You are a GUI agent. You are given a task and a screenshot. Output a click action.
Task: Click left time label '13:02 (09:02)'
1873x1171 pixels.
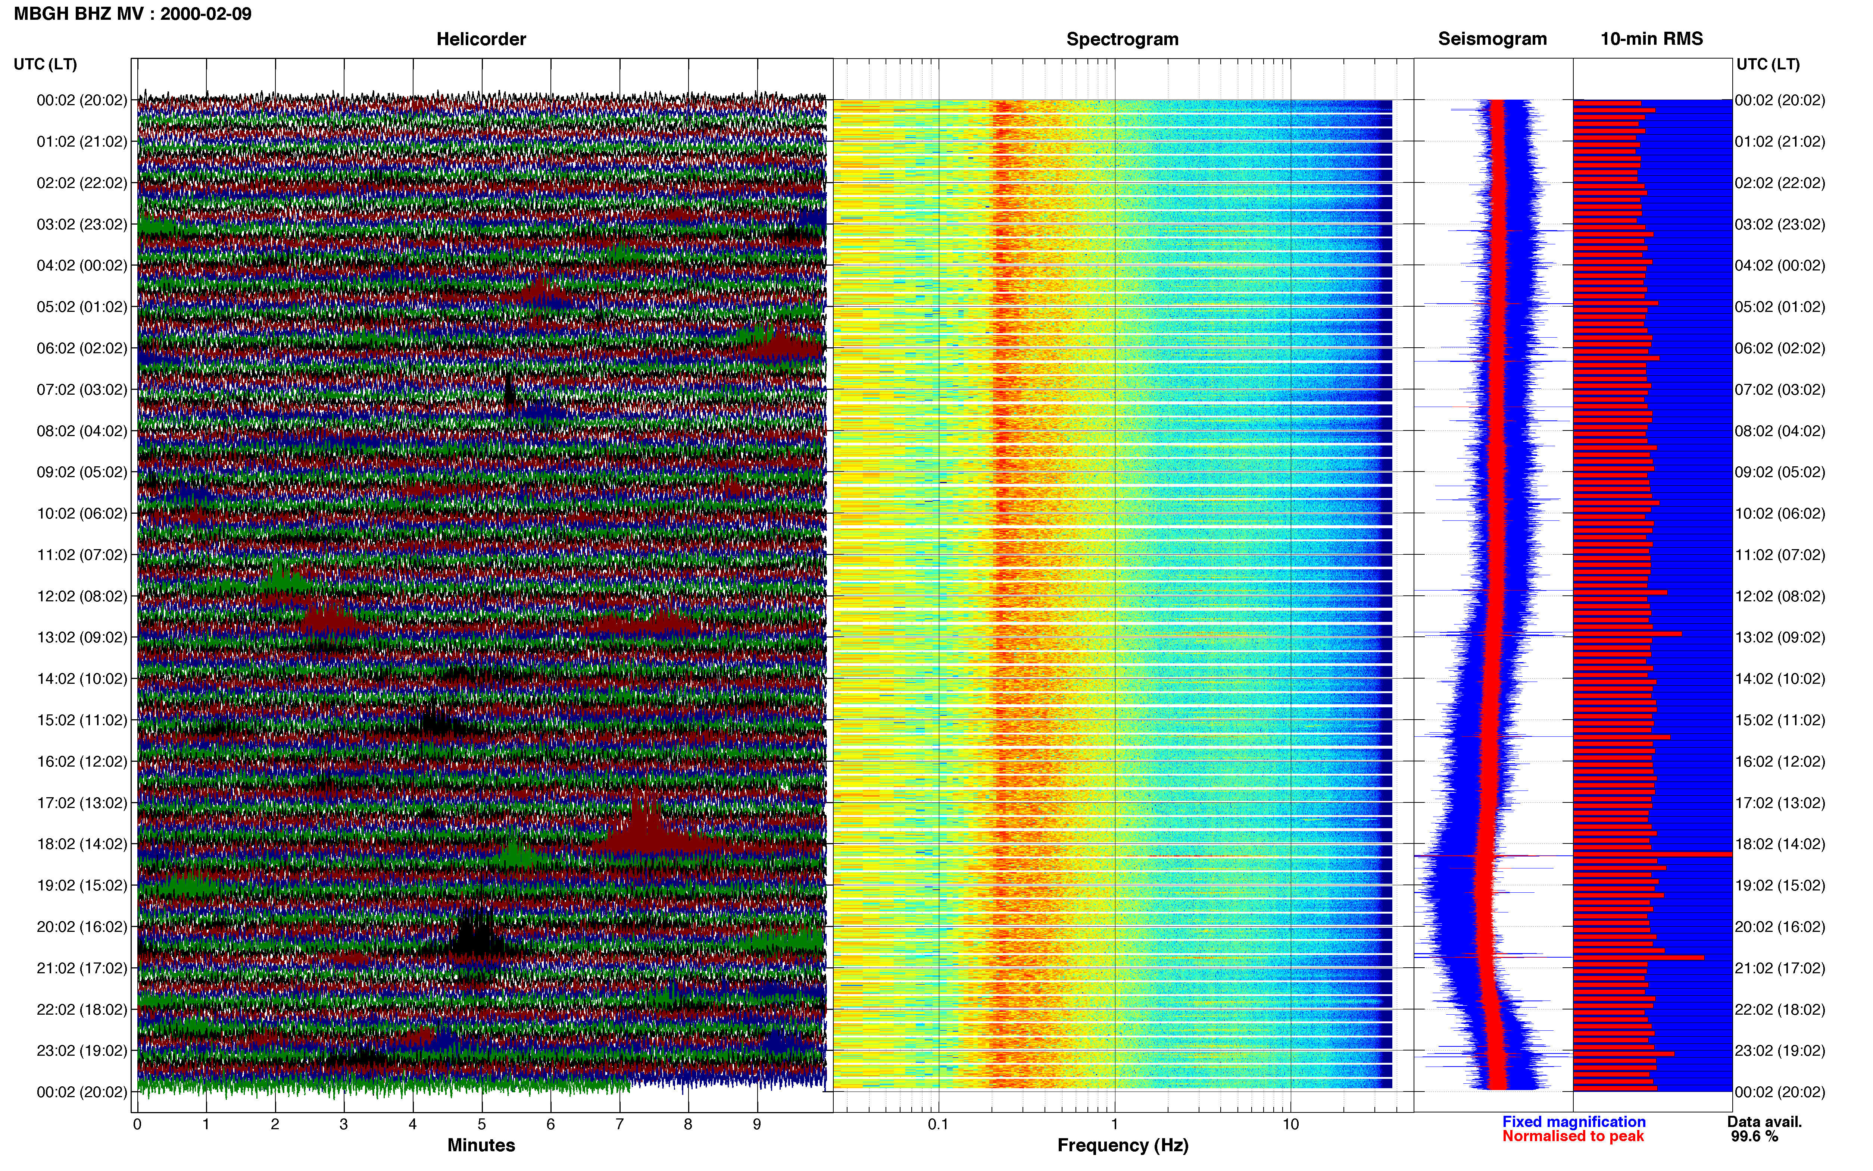pyautogui.click(x=82, y=638)
